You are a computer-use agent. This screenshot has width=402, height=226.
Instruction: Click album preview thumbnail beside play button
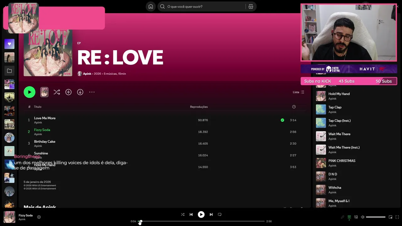point(44,92)
